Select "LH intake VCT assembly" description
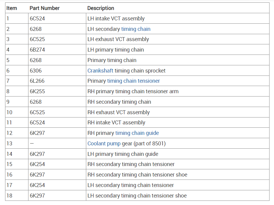274x205 pixels. 116,19
